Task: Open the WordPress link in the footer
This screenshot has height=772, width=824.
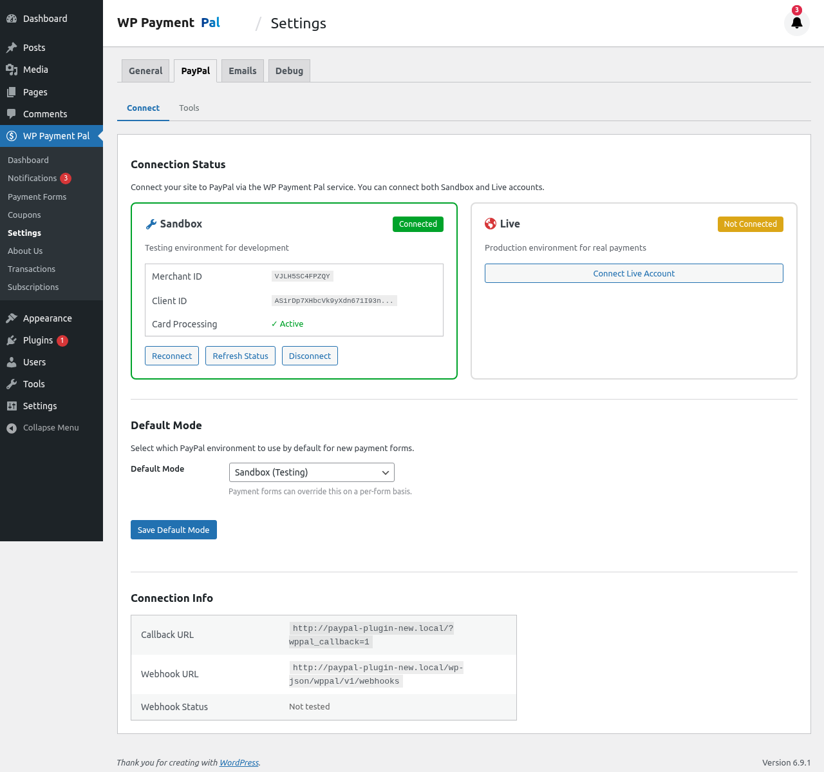Action: point(239,762)
